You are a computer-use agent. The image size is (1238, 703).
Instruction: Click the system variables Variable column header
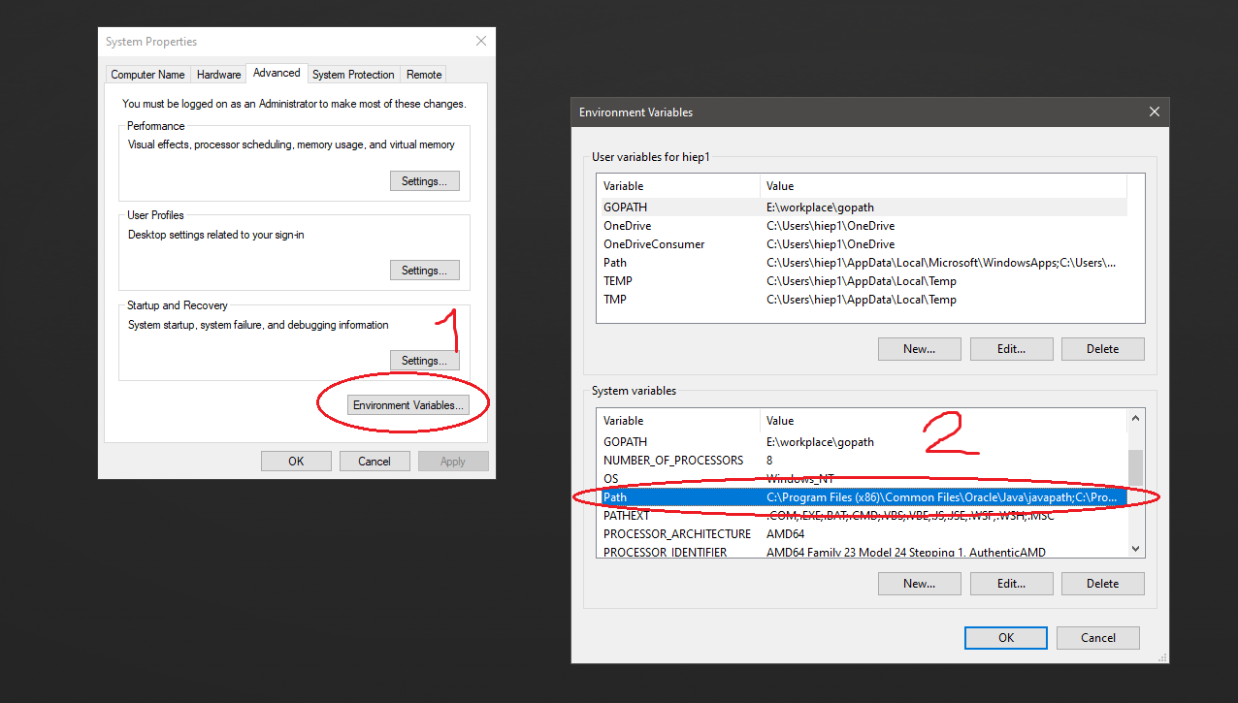pyautogui.click(x=679, y=421)
